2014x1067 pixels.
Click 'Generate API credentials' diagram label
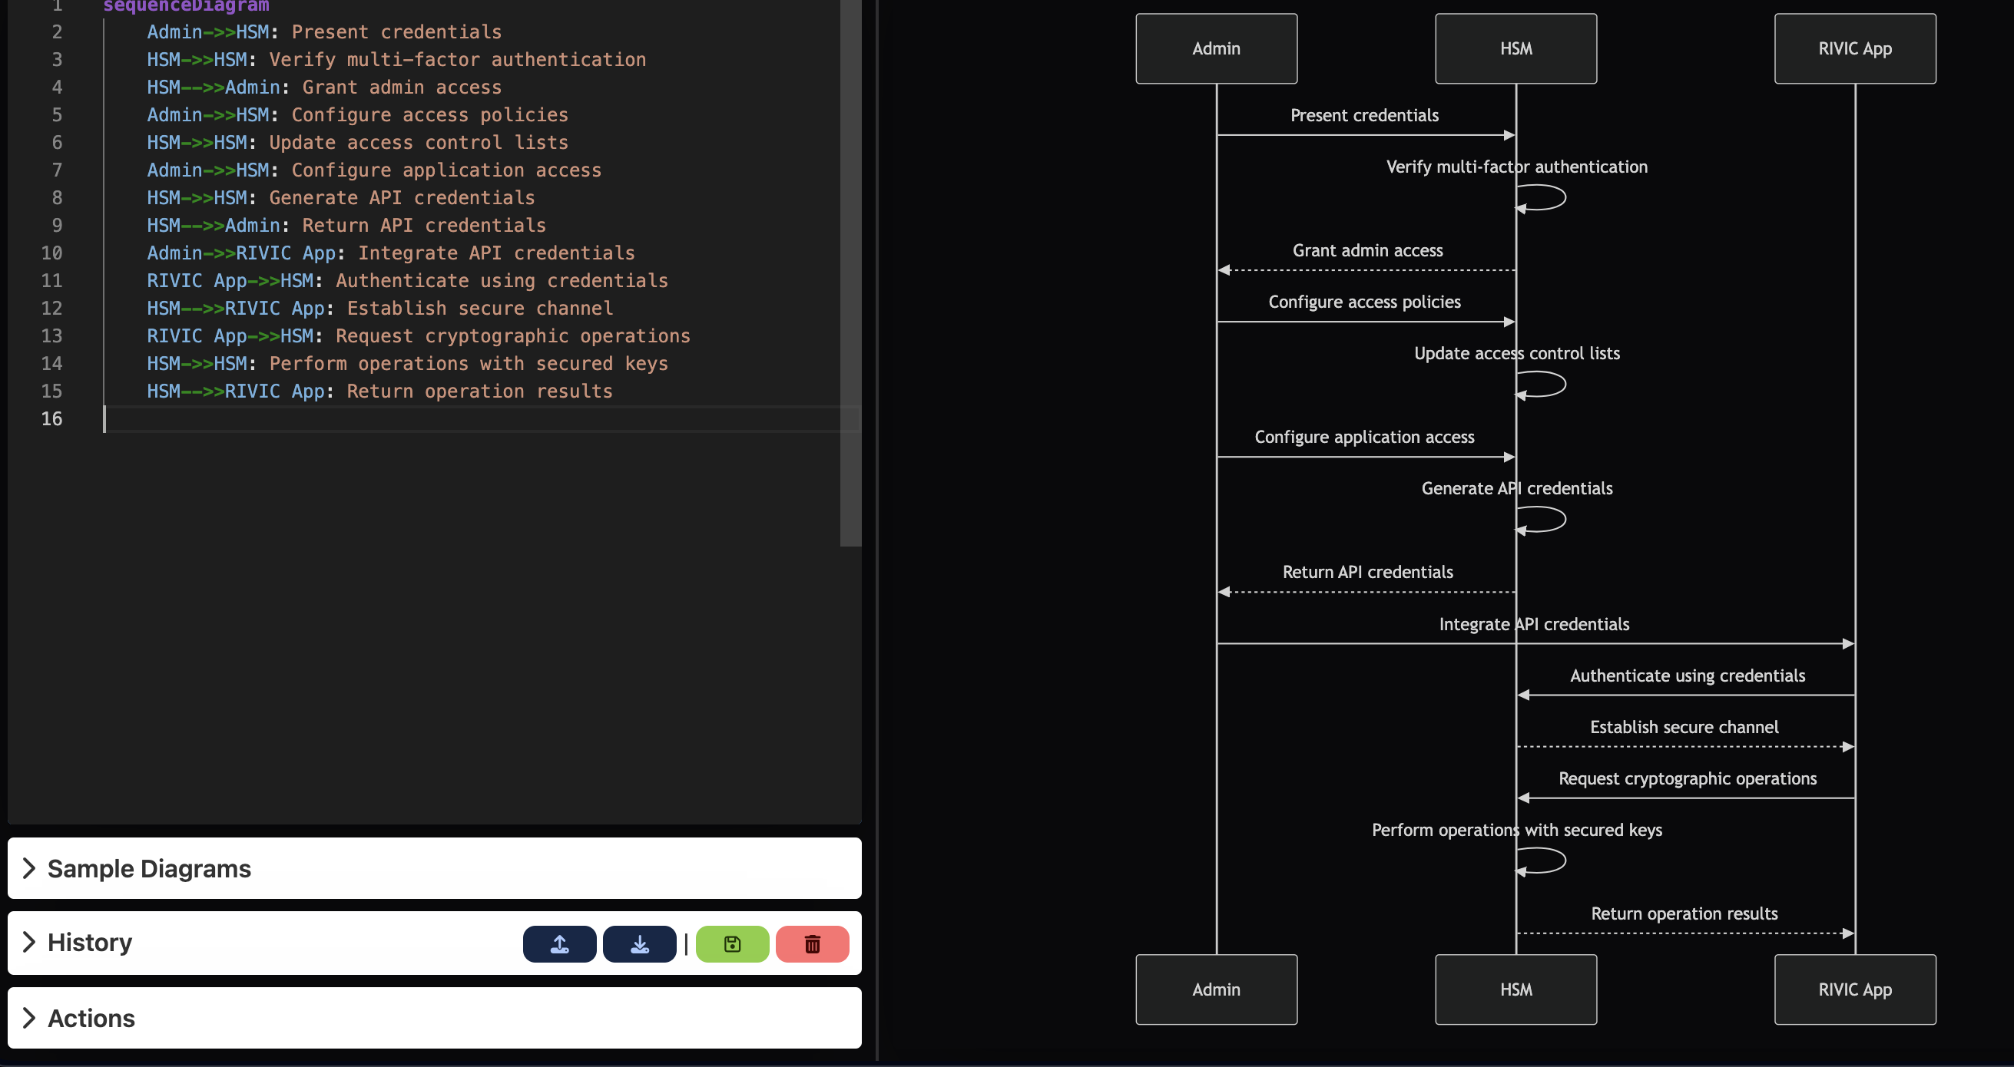pyautogui.click(x=1516, y=488)
